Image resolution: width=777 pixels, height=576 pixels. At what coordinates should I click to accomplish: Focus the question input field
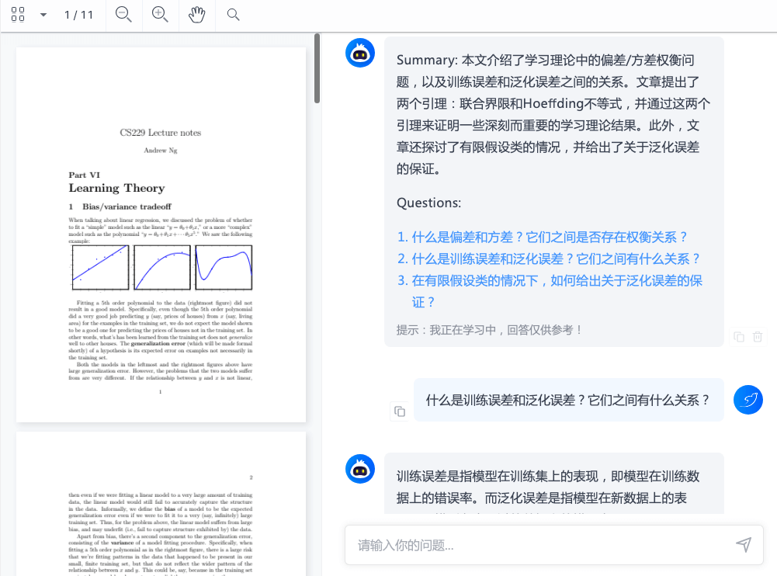click(x=540, y=545)
